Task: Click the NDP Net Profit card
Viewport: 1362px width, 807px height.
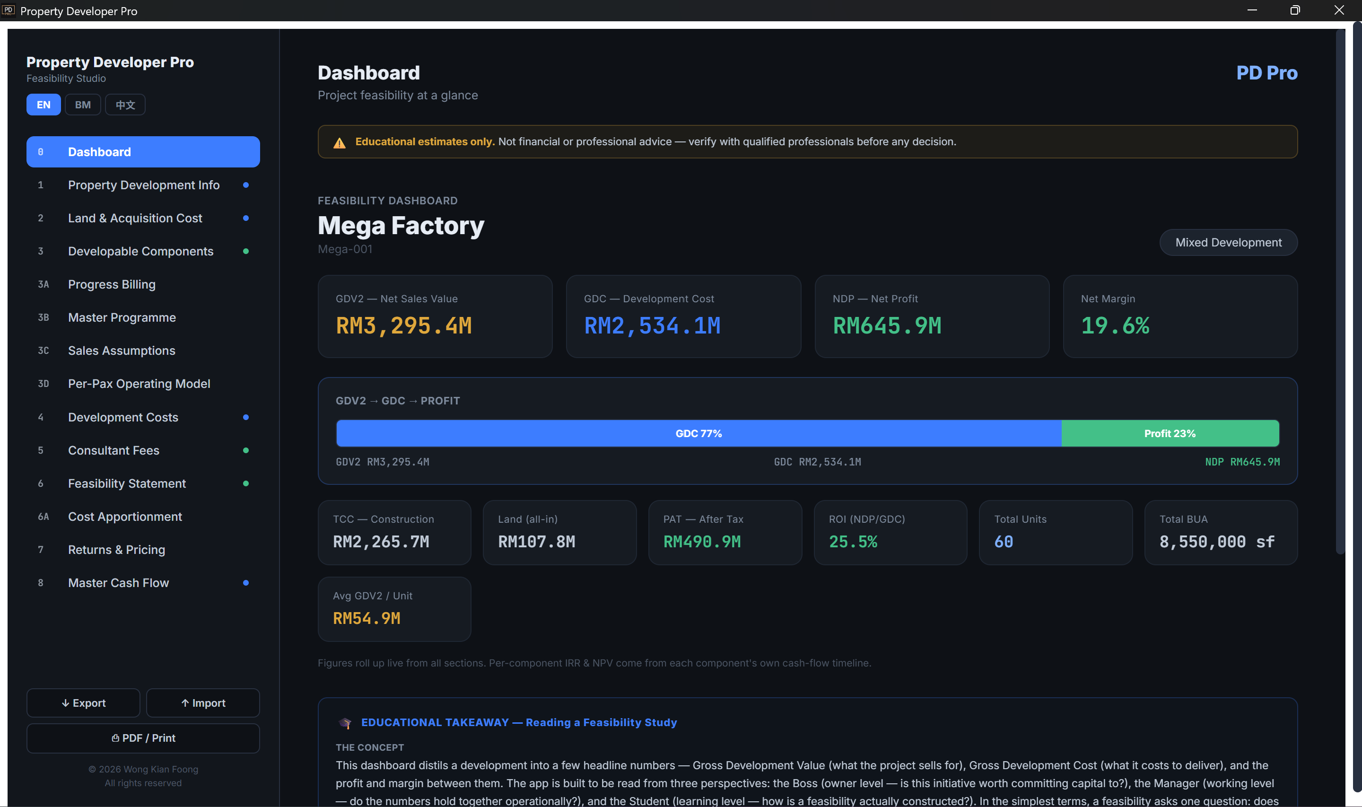Action: point(932,316)
